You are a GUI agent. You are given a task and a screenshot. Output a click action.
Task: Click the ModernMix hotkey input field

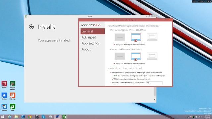[154, 83]
